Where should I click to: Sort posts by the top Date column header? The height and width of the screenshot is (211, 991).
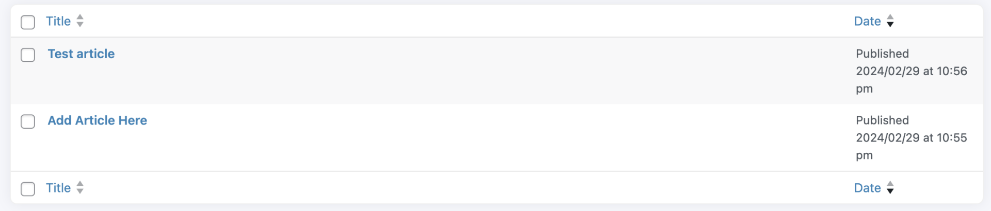click(867, 21)
